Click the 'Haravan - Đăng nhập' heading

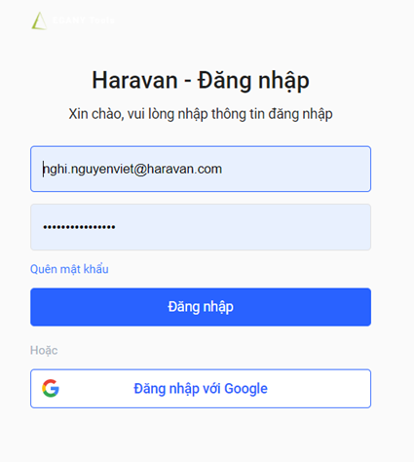point(201,81)
